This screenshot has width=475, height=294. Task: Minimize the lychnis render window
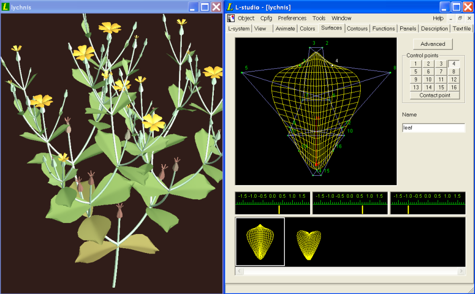tap(193, 7)
